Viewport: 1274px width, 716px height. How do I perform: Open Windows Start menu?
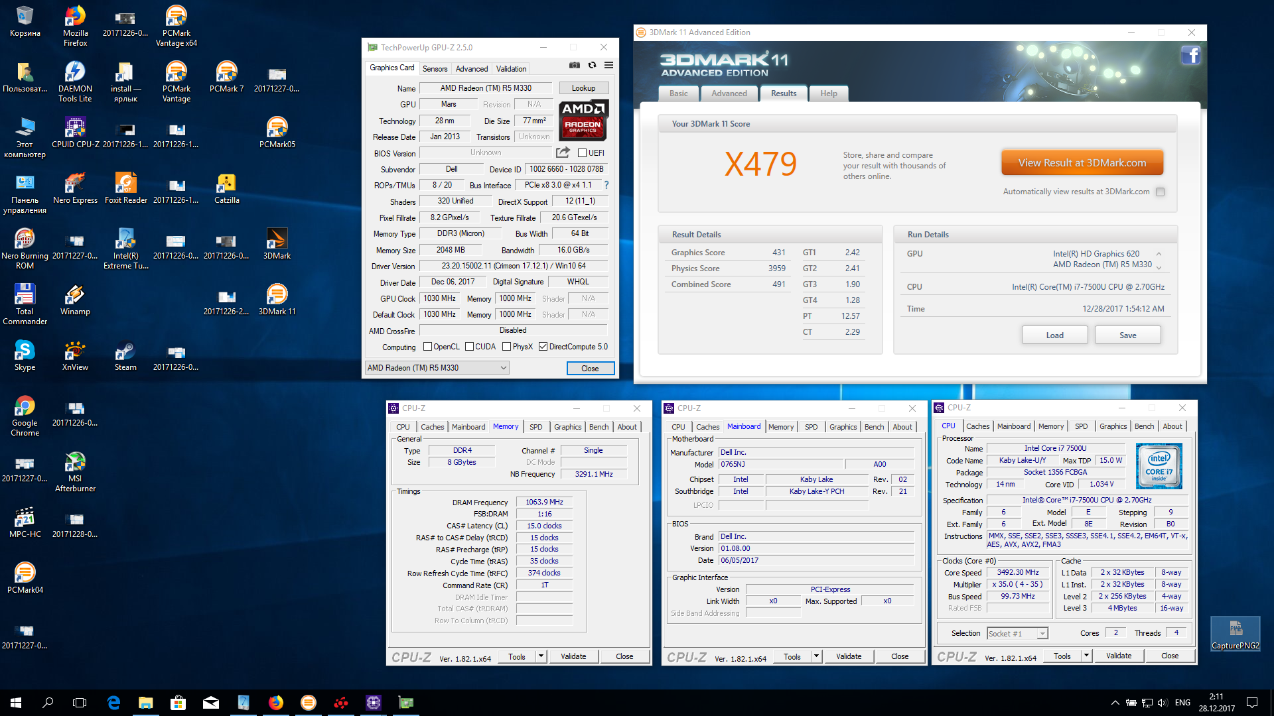tap(16, 703)
